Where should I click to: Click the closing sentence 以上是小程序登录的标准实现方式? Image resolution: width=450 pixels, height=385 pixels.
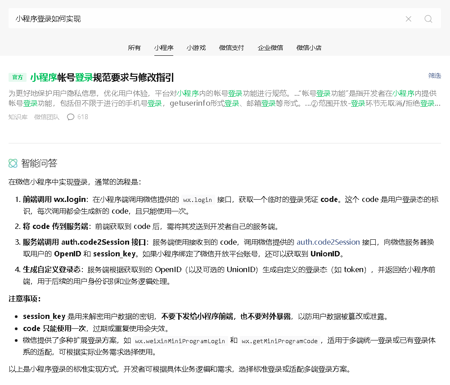click(x=180, y=369)
